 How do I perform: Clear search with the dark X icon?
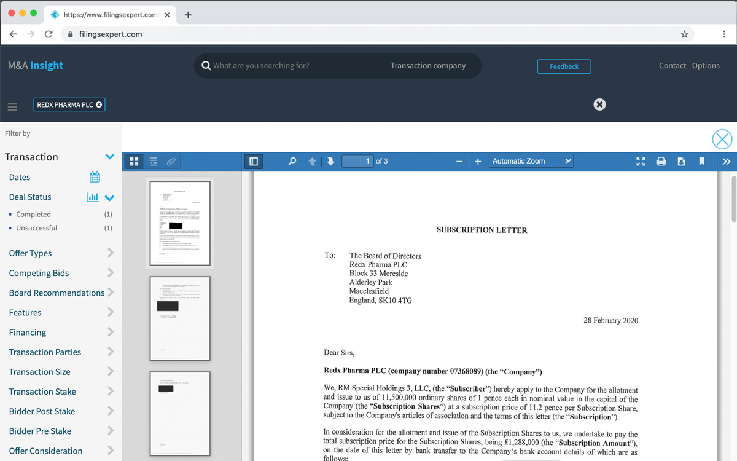pos(600,104)
